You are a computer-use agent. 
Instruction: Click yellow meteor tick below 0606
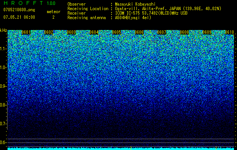(131, 148)
